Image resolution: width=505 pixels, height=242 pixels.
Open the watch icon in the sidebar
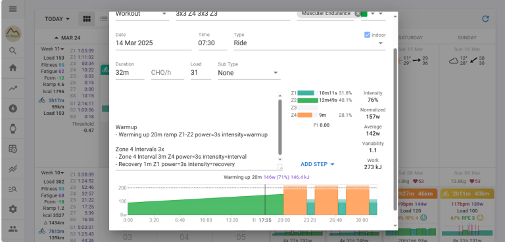(13, 129)
